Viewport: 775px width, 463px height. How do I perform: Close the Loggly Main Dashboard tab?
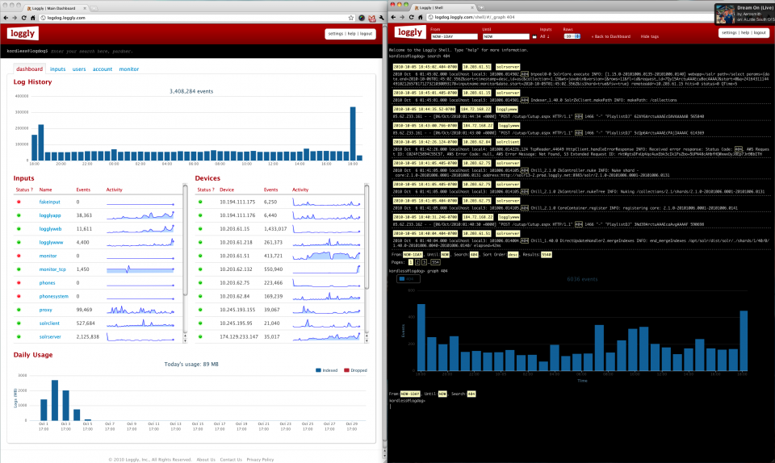pos(85,8)
